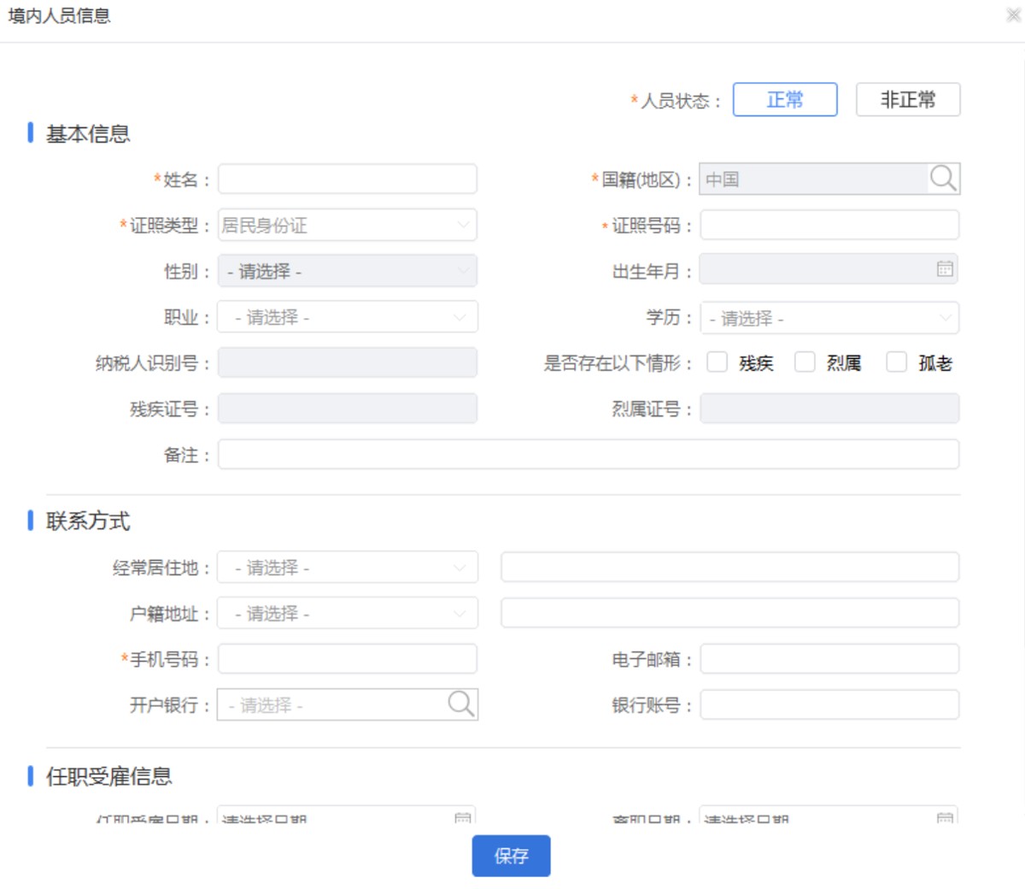Focus the 电子邮箱 input field
The height and width of the screenshot is (889, 1025).
pyautogui.click(x=829, y=659)
